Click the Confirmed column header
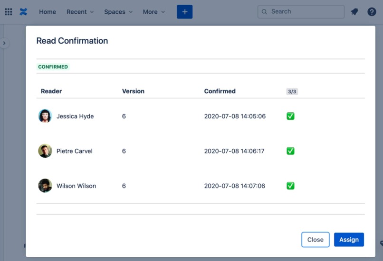Image resolution: width=383 pixels, height=261 pixels. coord(220,91)
